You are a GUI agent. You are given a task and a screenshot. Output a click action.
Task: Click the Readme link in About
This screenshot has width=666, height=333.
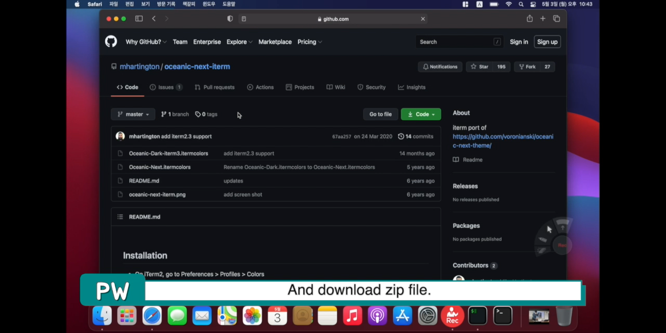pyautogui.click(x=468, y=160)
